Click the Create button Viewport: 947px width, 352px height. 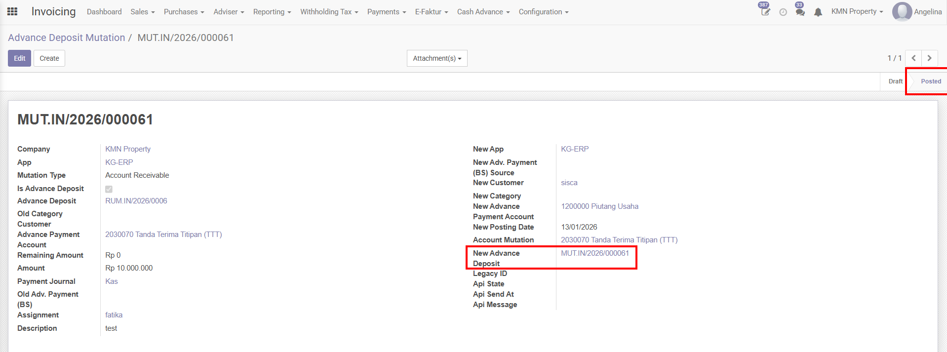click(49, 58)
